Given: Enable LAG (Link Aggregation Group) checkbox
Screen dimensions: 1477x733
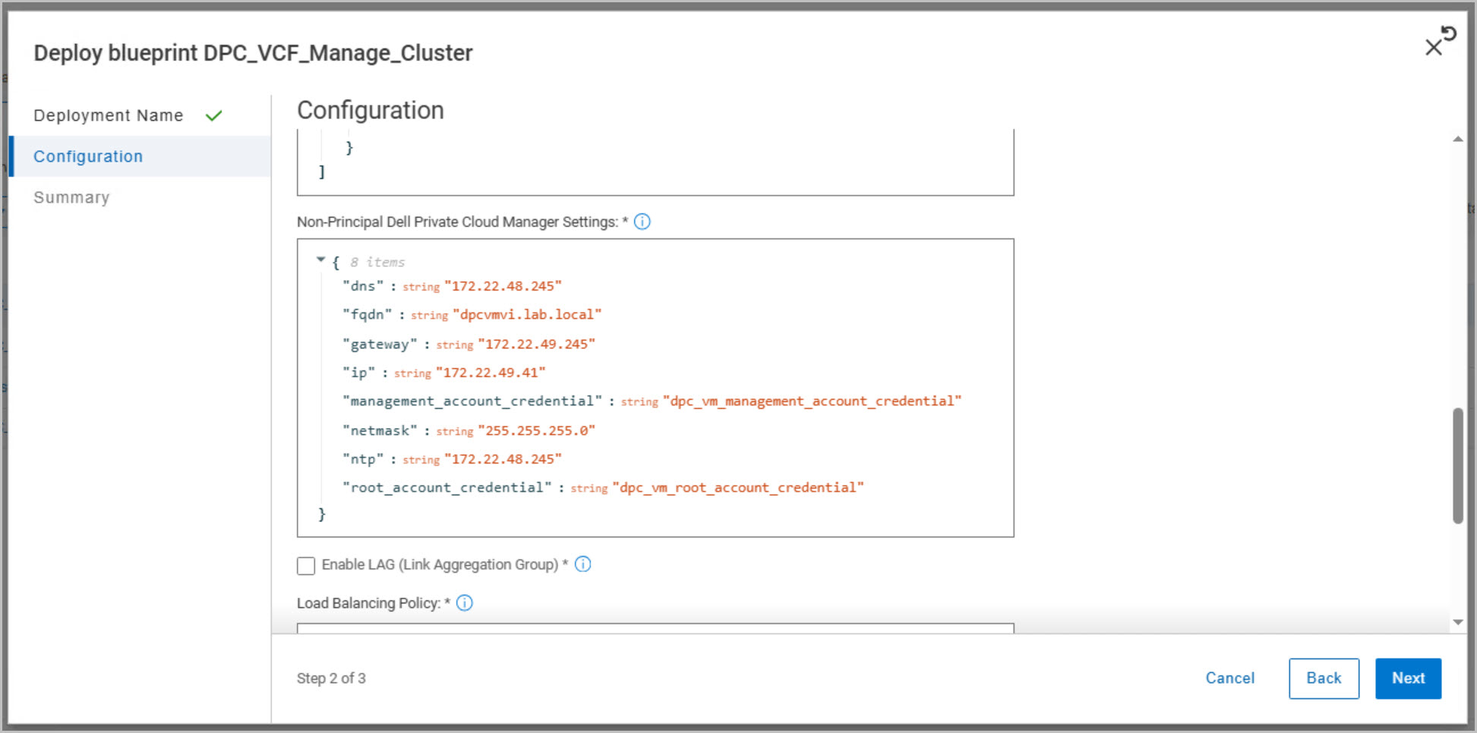Looking at the screenshot, I should (x=306, y=565).
